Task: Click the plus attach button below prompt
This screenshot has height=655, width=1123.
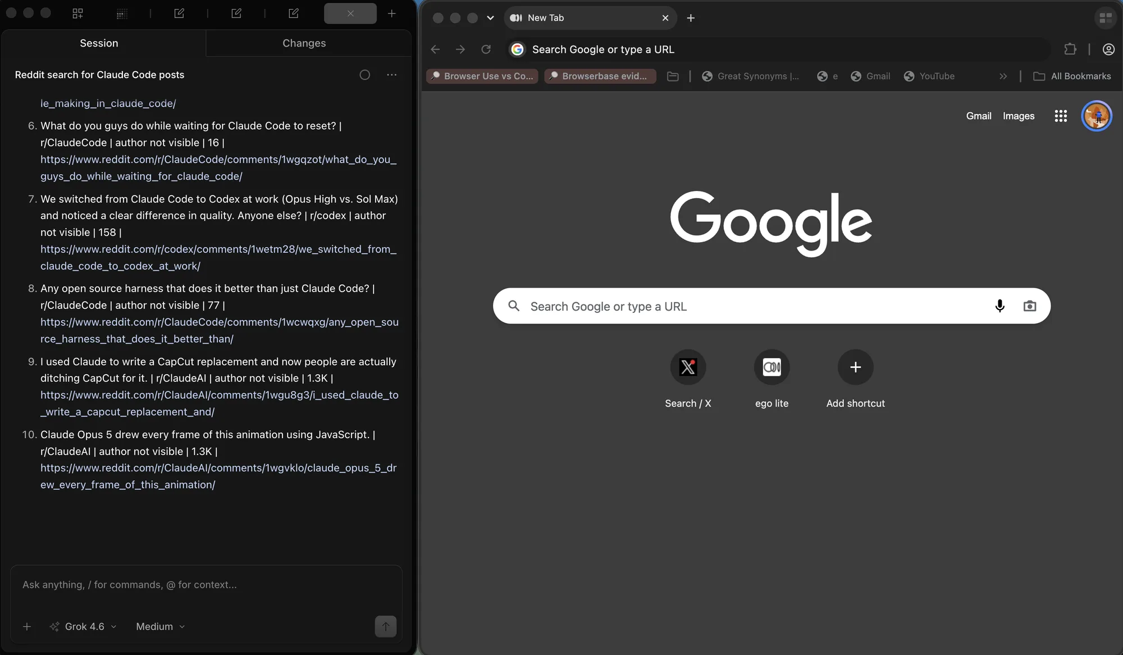Action: click(27, 626)
